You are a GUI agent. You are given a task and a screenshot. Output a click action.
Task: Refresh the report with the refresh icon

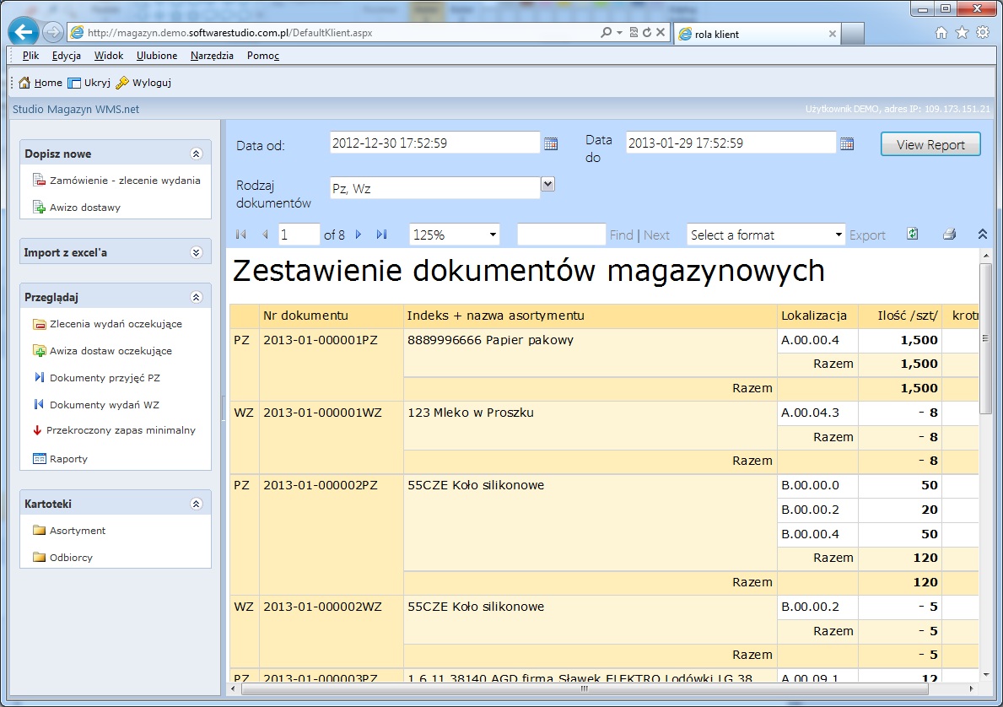[912, 235]
